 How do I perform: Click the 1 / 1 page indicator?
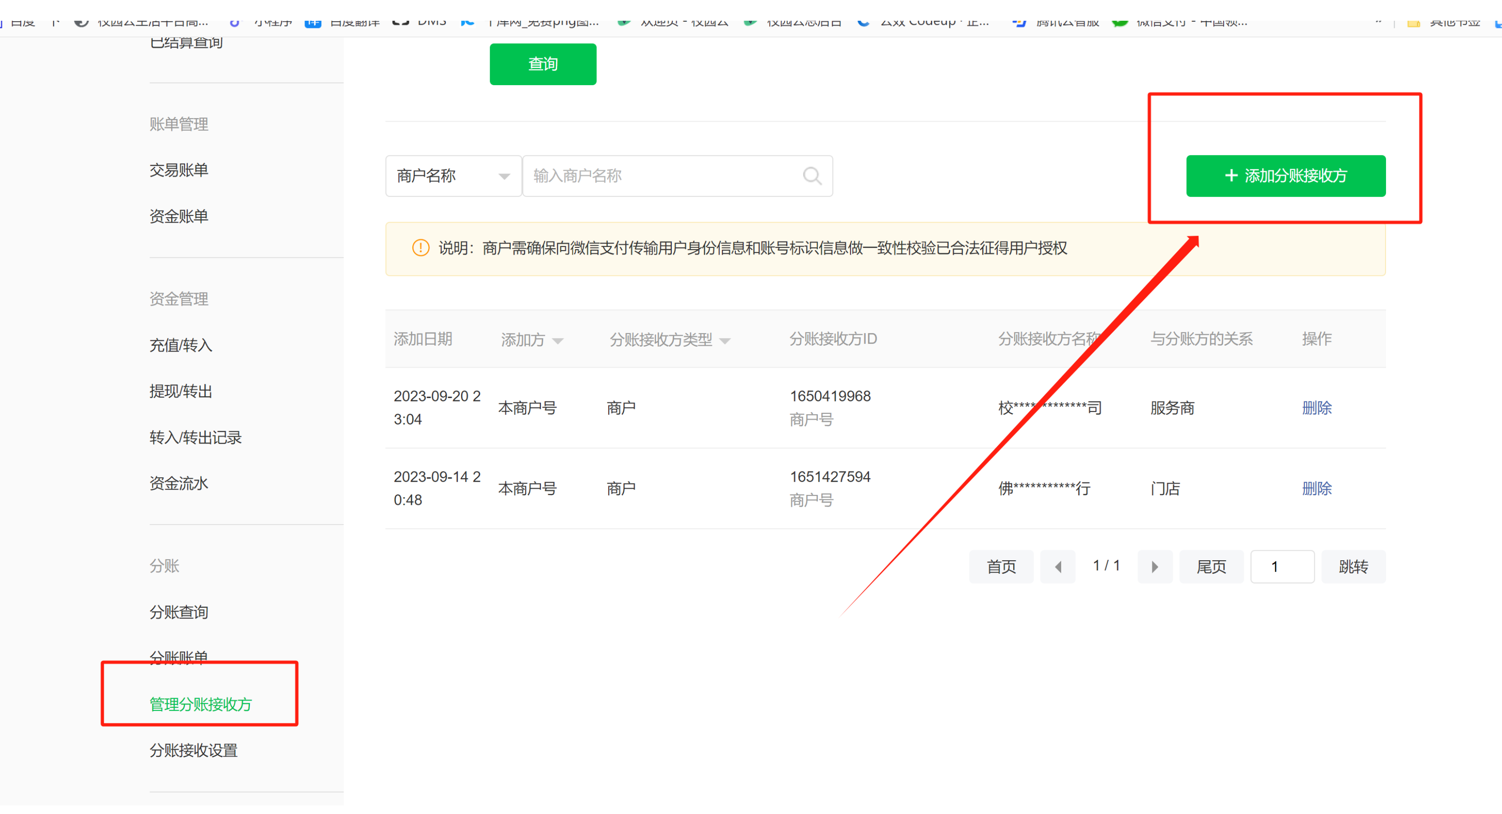(x=1106, y=566)
